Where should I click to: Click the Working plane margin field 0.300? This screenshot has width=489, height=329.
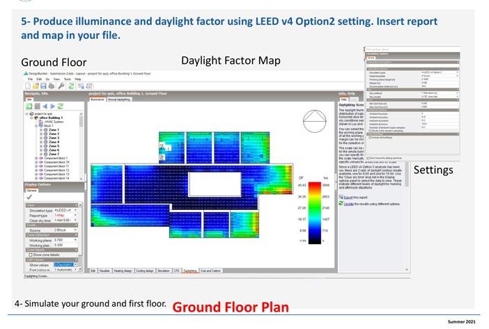click(x=65, y=246)
